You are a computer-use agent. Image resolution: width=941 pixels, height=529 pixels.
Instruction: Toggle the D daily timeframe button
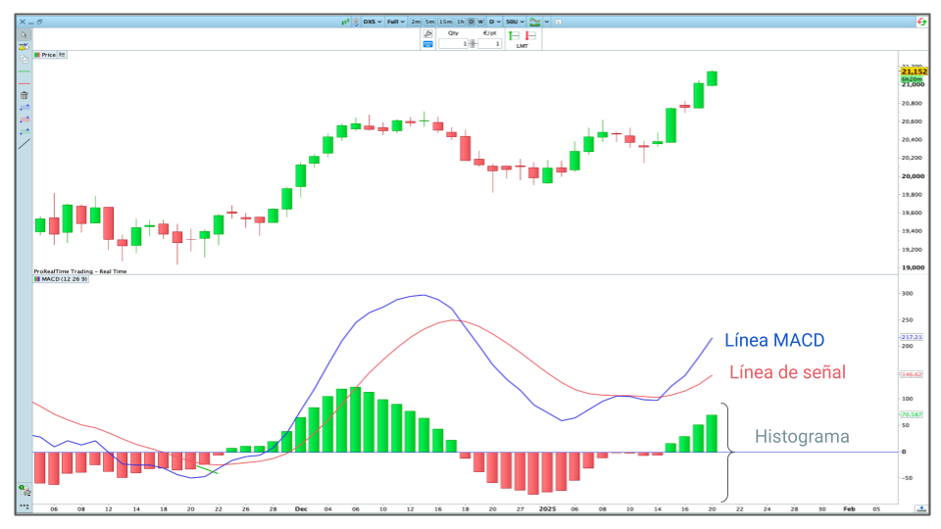tap(470, 22)
